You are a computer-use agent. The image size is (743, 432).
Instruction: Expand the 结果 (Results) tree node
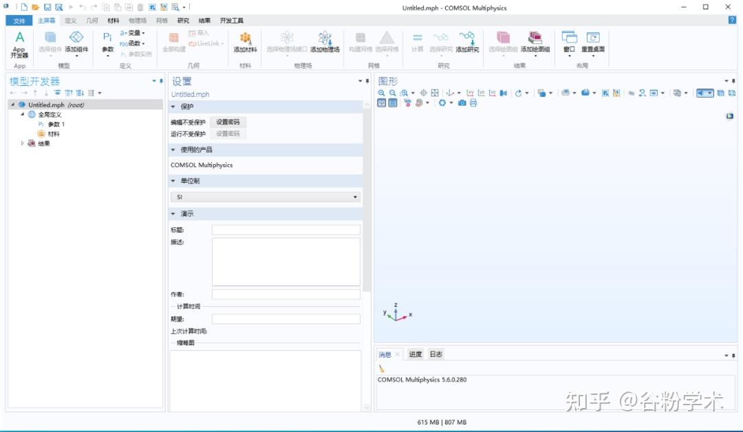point(21,143)
